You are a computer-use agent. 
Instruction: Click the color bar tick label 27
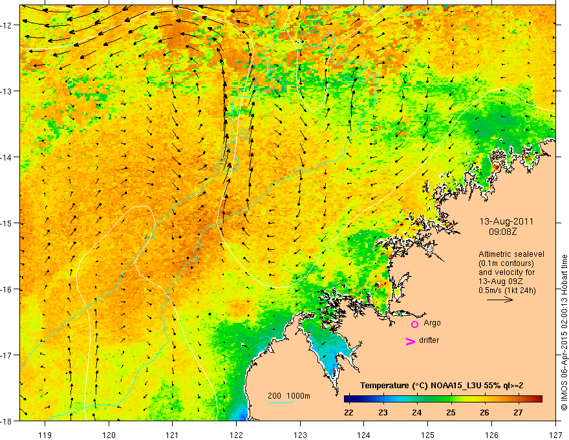(518, 412)
